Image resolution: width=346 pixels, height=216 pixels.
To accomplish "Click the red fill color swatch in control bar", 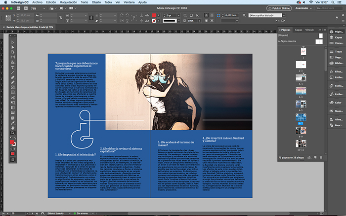I will point(154,15).
